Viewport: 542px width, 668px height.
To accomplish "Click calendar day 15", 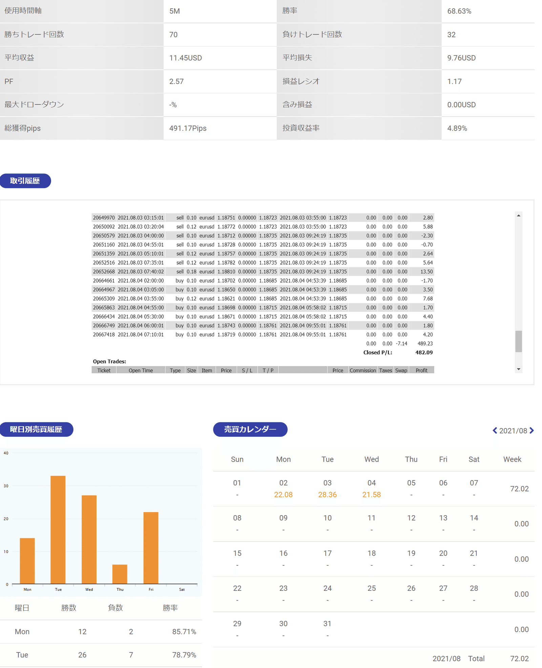I will click(237, 553).
